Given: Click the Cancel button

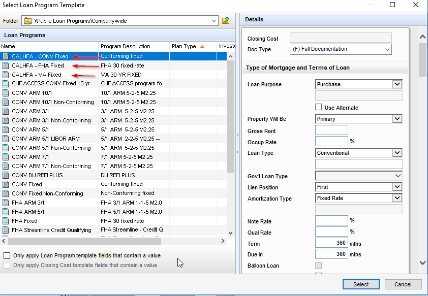Looking at the screenshot, I should pos(403,284).
